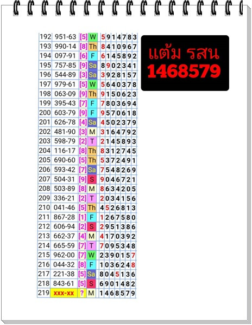This screenshot has height=325, width=252.
Task: Select row number 219
Action: (x=43, y=293)
